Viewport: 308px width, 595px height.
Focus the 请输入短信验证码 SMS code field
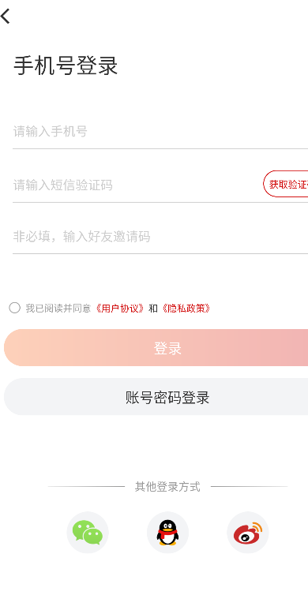pos(137,185)
